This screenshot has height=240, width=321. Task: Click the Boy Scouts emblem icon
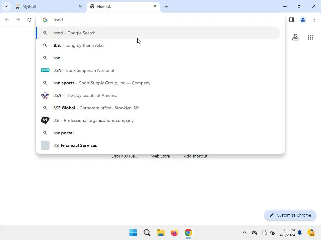pos(45,95)
